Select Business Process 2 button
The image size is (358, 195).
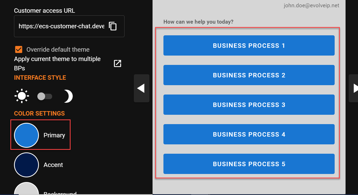pyautogui.click(x=249, y=75)
